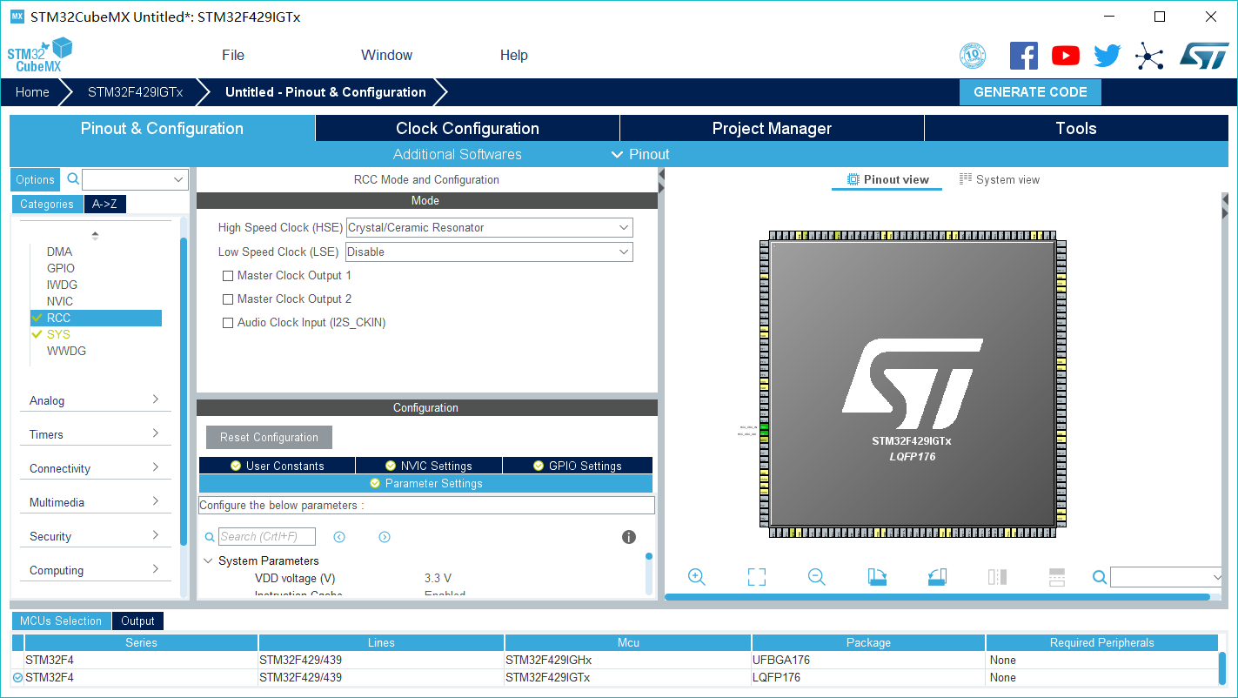The image size is (1238, 698).
Task: Open the STM32CubeMX YouTube channel icon
Action: click(x=1065, y=55)
